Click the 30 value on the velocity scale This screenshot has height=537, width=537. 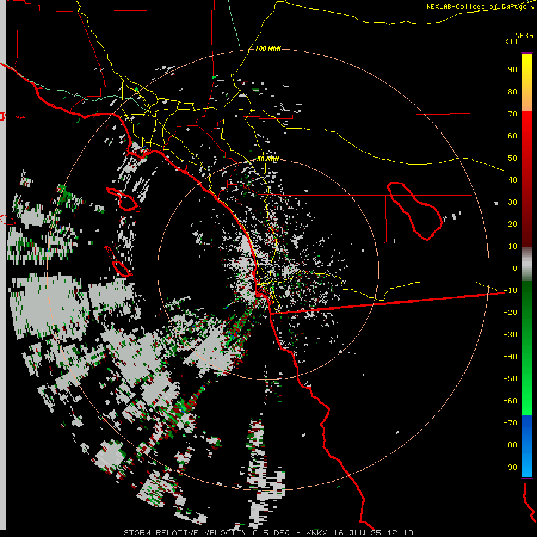pyautogui.click(x=513, y=202)
